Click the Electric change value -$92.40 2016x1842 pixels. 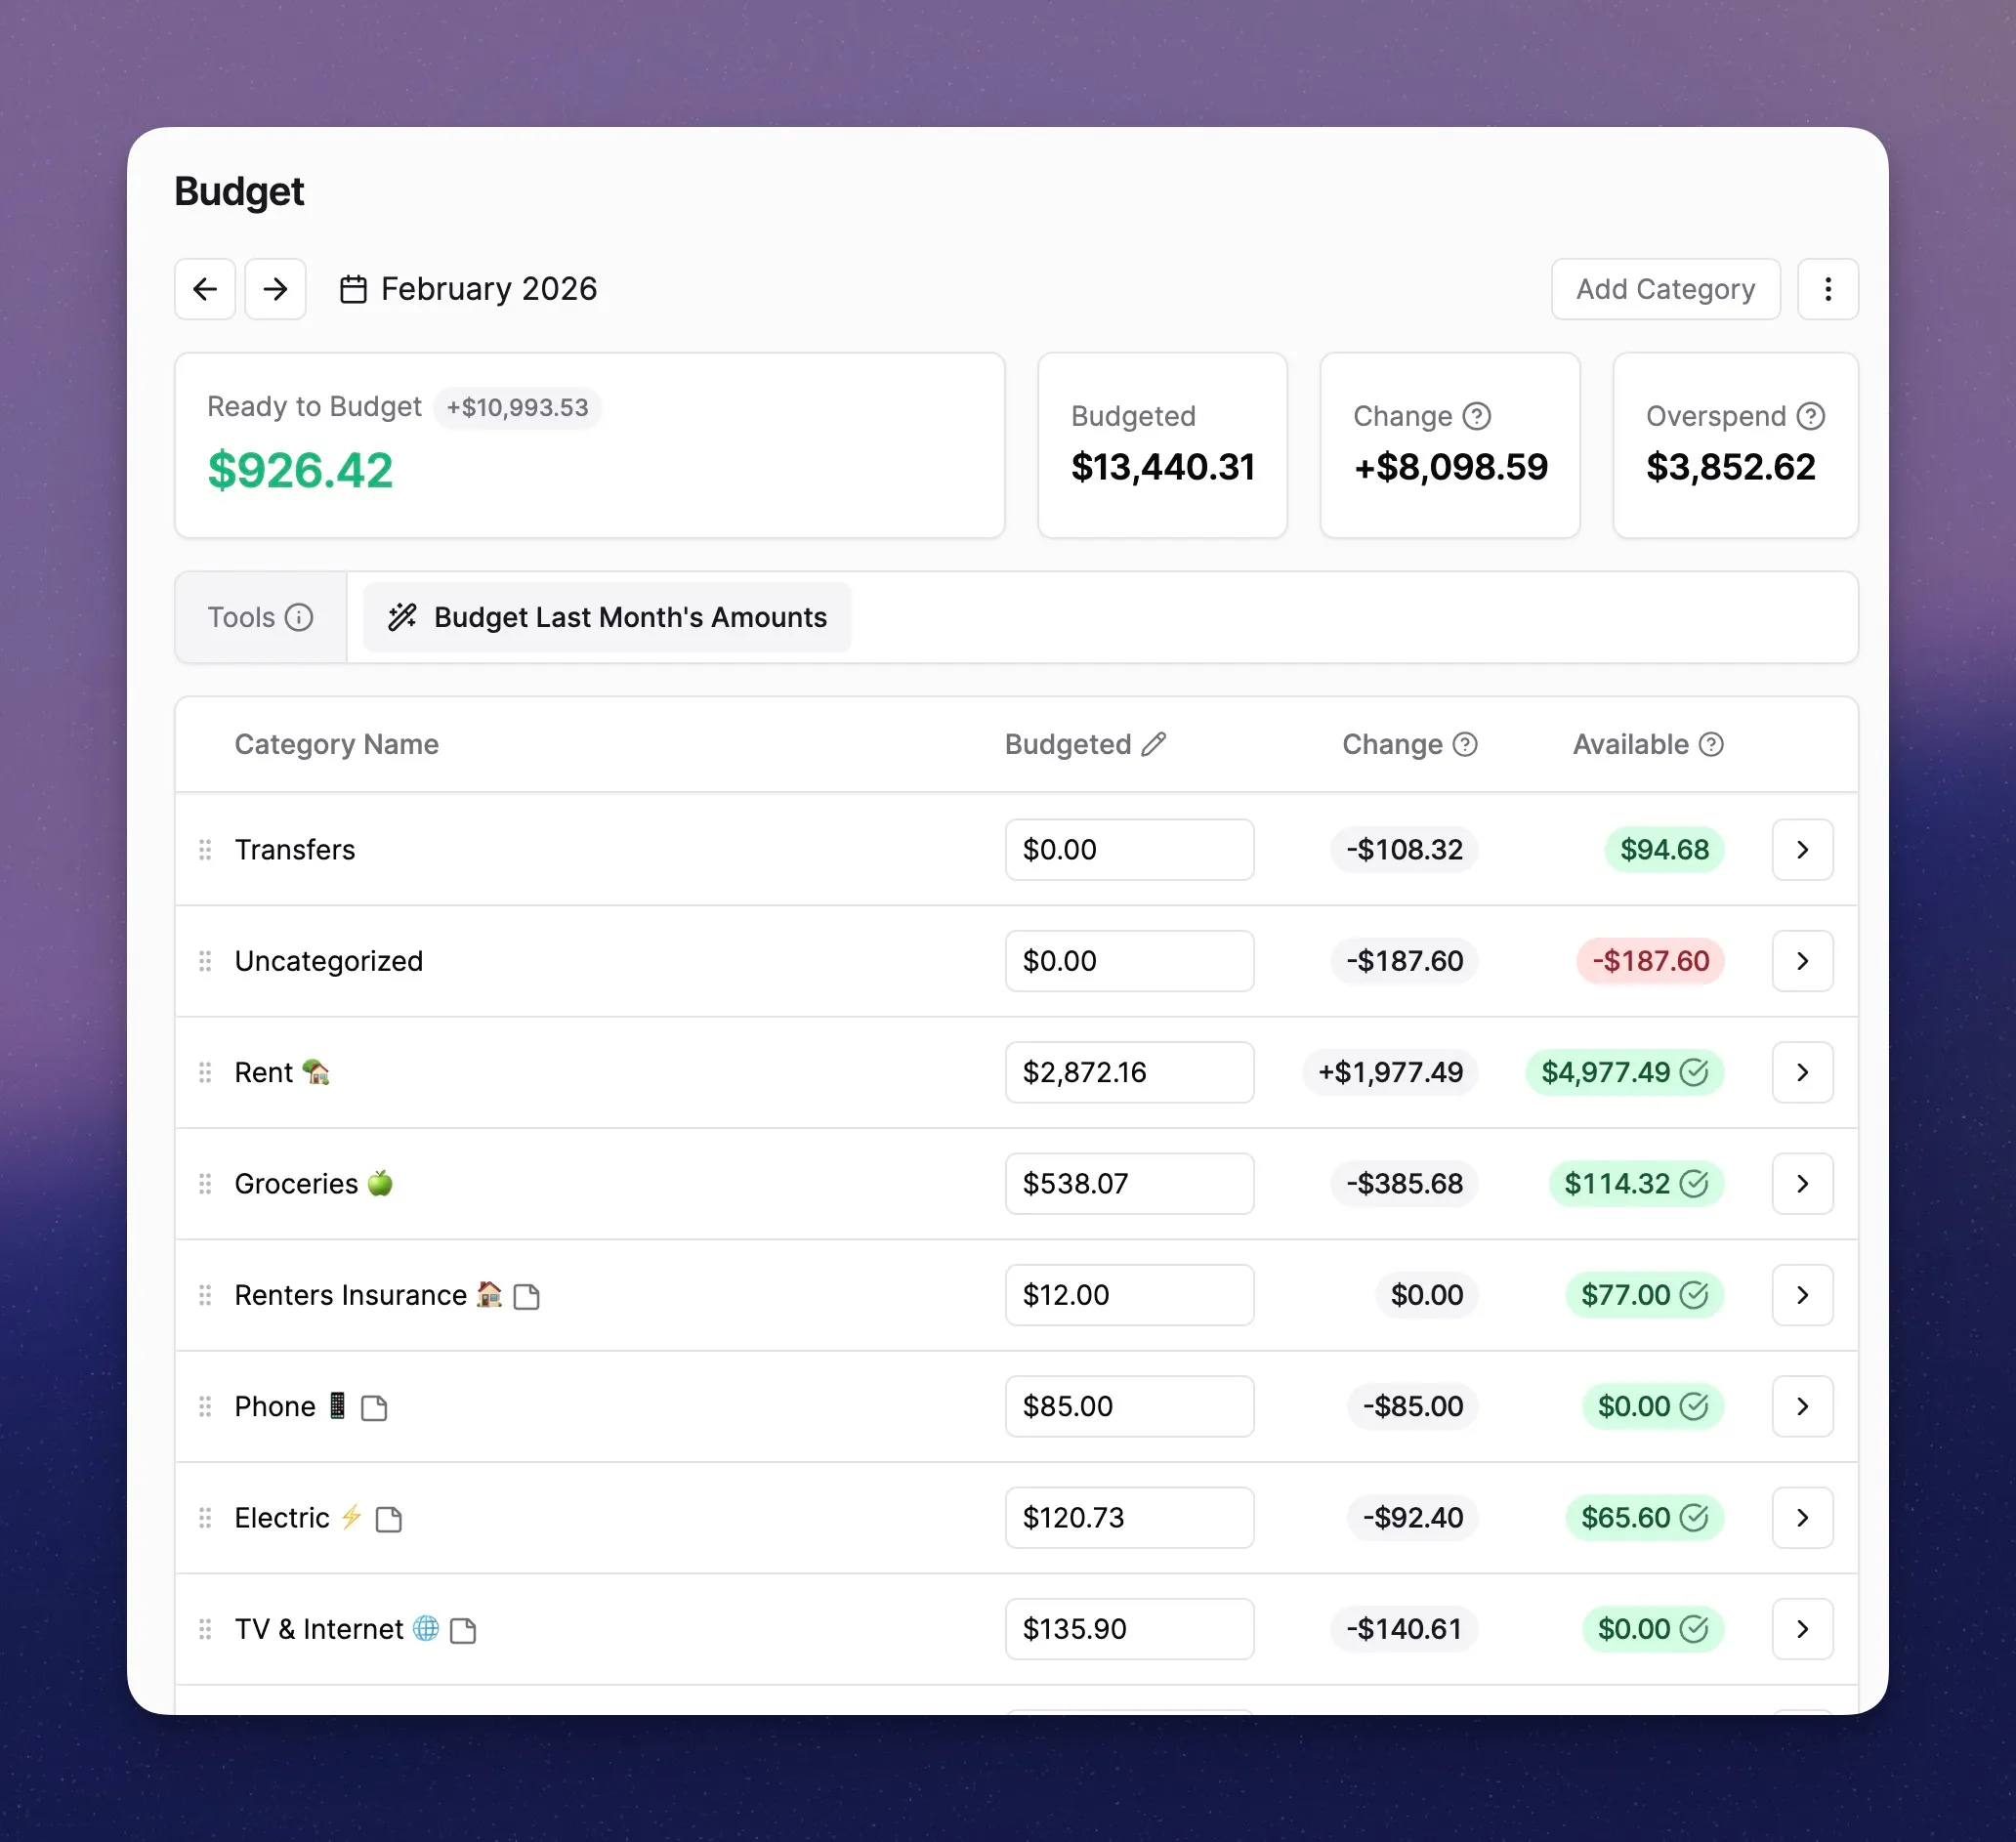tap(1412, 1517)
